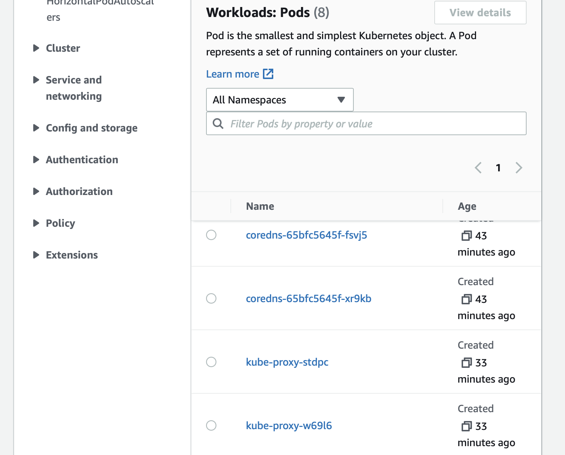
Task: Click the View details button
Action: [480, 13]
